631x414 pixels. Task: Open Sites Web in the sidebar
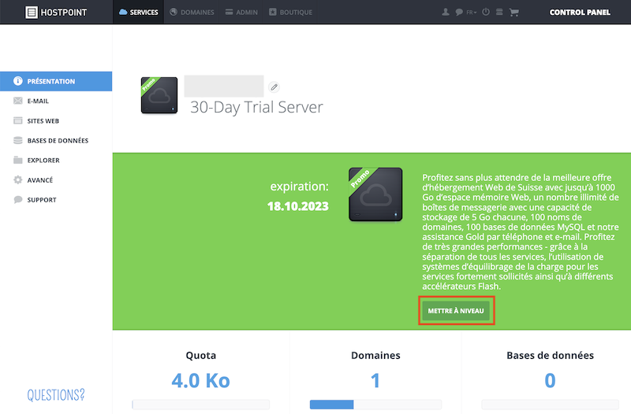(56, 121)
